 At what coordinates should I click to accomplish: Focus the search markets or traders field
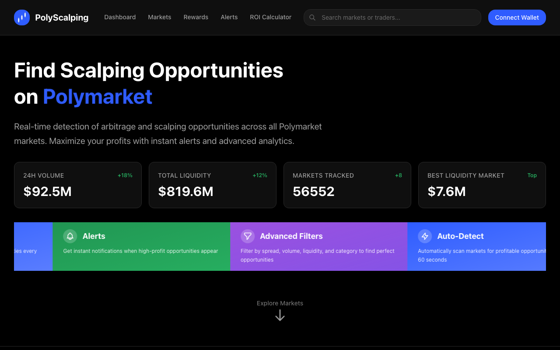point(392,17)
